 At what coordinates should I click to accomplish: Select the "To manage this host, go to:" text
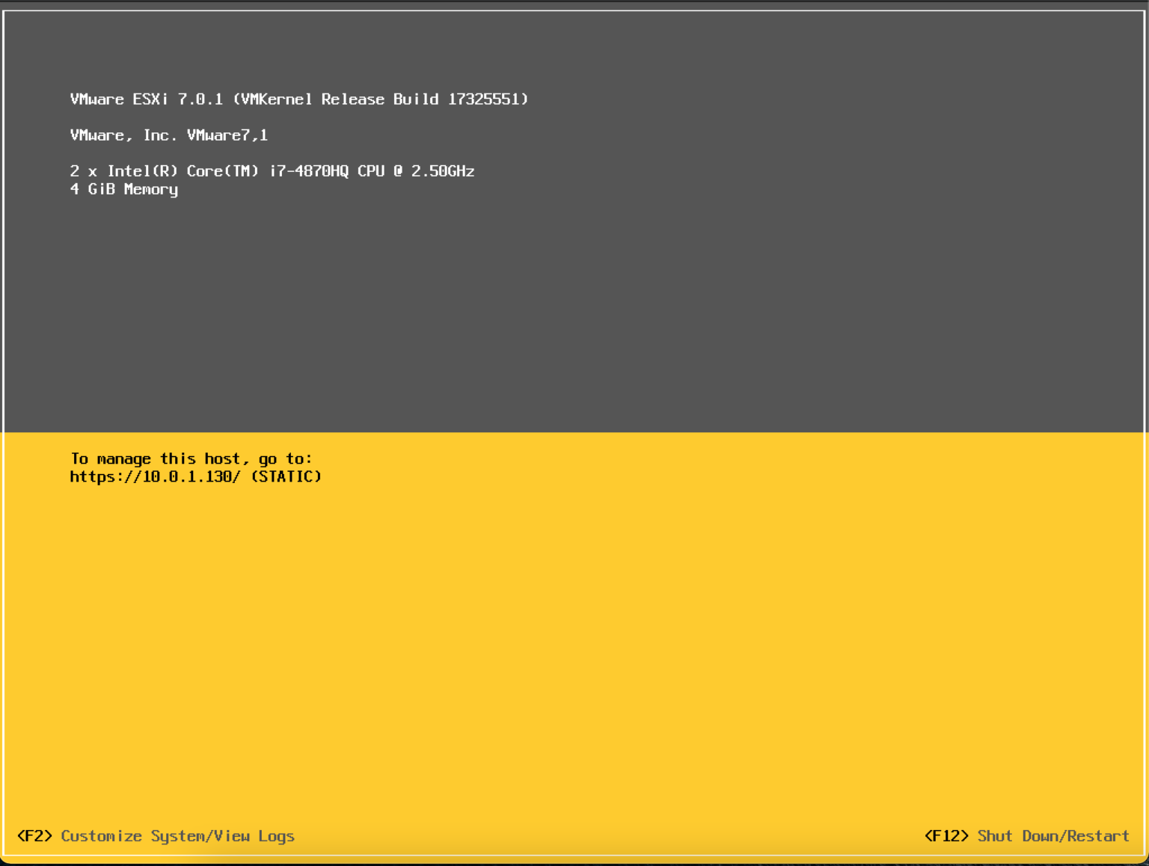tap(191, 458)
